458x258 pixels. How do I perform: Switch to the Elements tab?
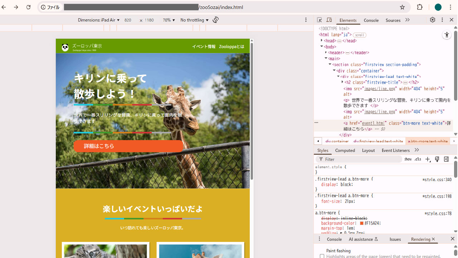pos(348,20)
